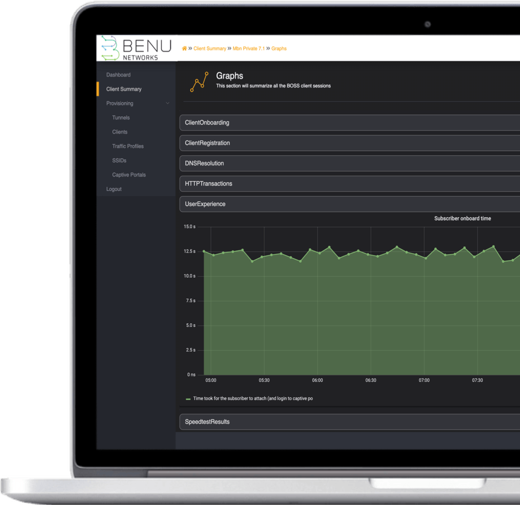Expand the ClientRegistration panel

click(207, 143)
